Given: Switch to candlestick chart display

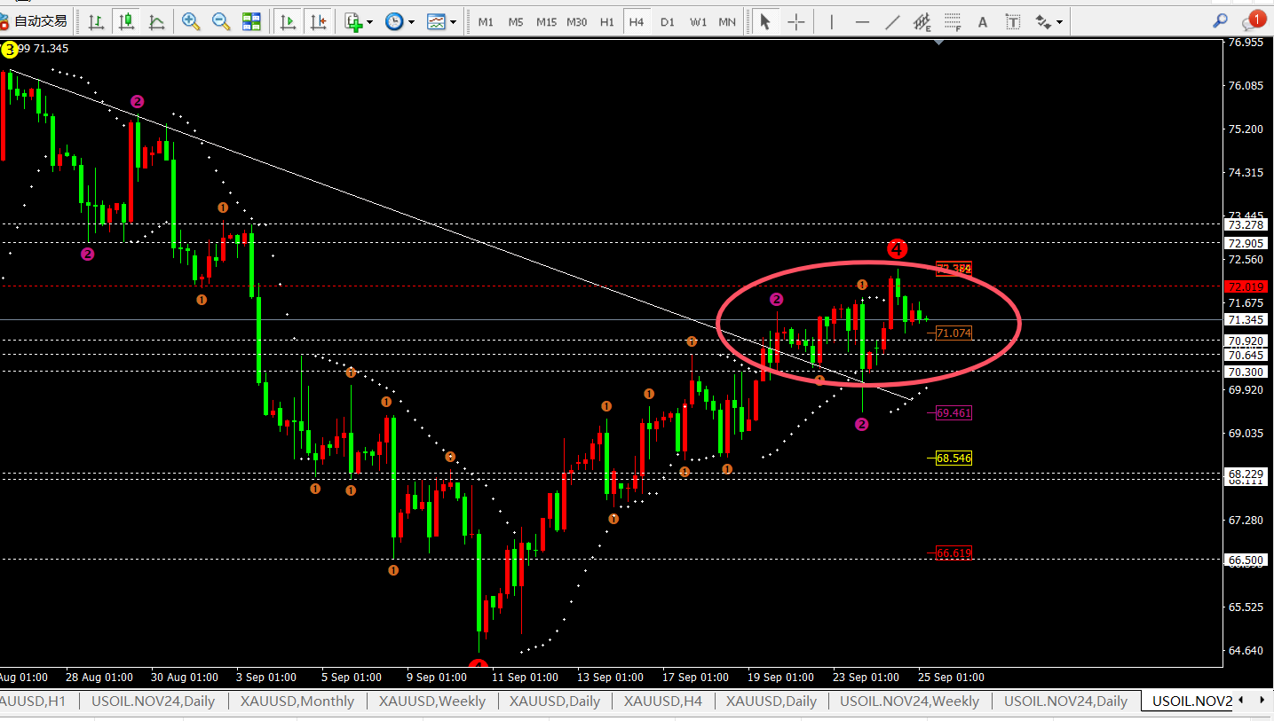Looking at the screenshot, I should (x=126, y=21).
